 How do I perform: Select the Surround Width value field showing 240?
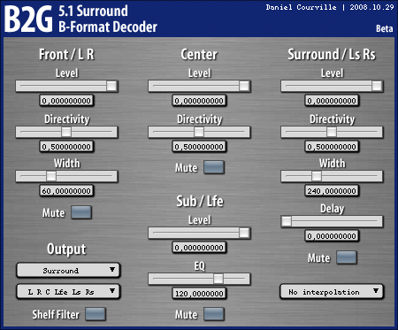click(x=332, y=191)
